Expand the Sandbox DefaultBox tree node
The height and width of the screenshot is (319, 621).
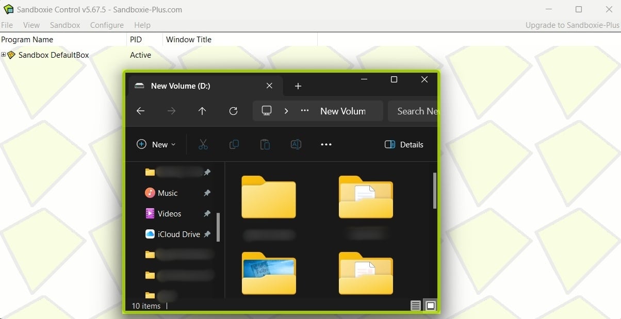click(x=4, y=55)
